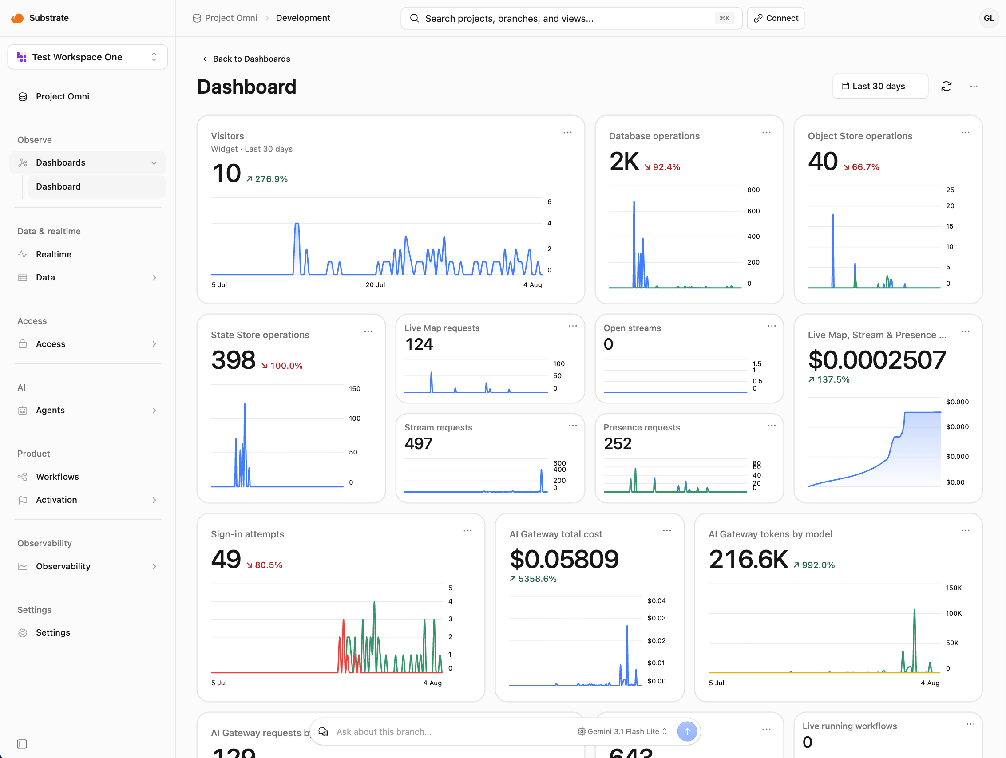
Task: Open Workflows in the sidebar
Action: pos(87,477)
